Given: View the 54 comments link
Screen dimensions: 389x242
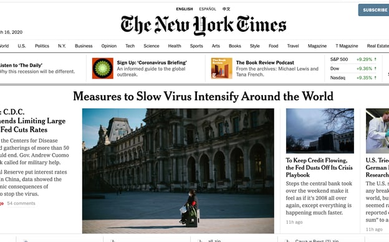Looking at the screenshot, I should [21, 203].
